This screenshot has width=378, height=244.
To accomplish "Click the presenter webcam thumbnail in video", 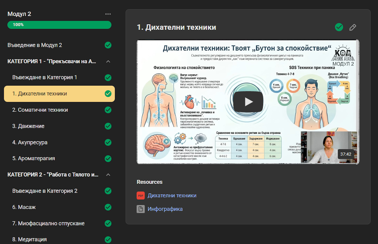I will pos(329,147).
